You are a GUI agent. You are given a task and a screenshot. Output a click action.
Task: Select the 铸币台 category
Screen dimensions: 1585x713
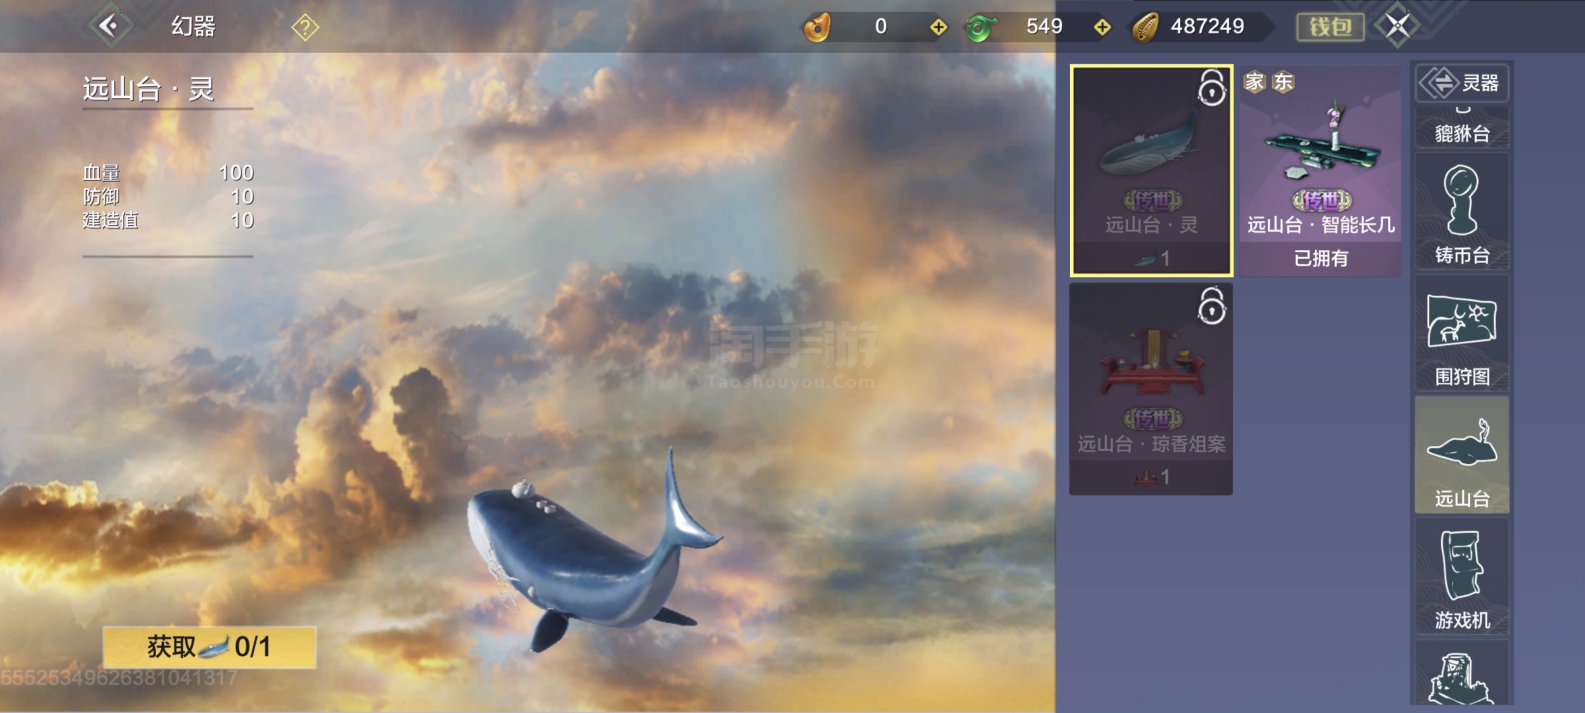1462,212
